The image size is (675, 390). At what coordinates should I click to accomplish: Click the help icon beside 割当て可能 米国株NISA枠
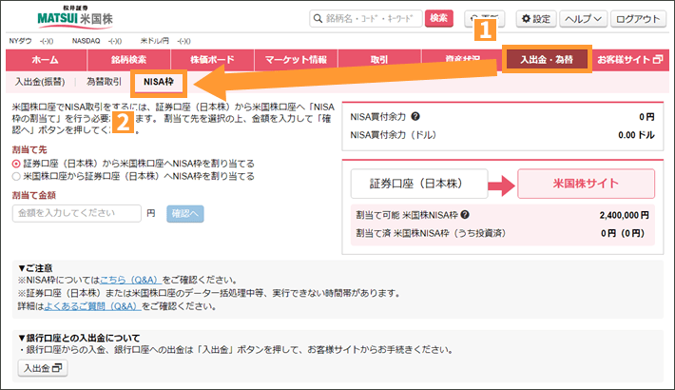pos(465,215)
